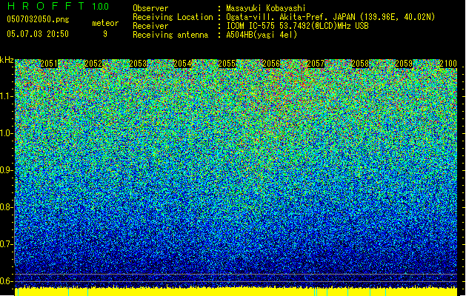Click the 2100 time marker

tap(448, 64)
